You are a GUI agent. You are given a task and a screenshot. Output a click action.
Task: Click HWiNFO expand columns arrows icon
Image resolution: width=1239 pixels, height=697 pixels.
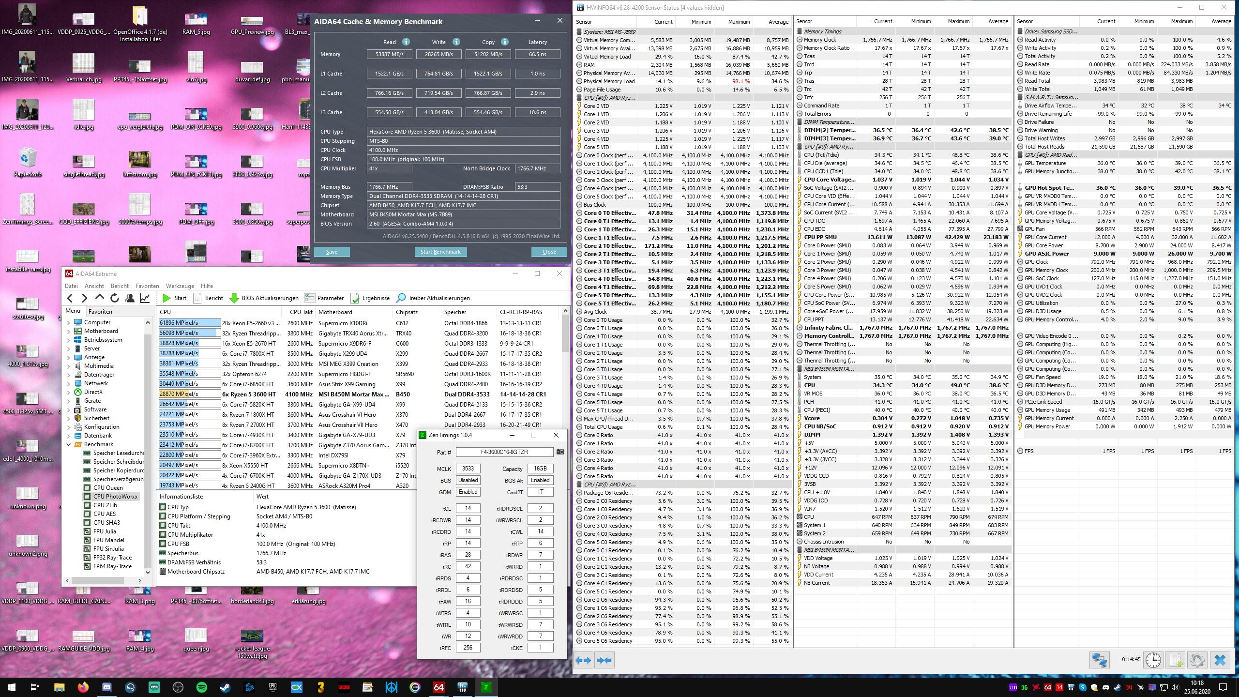click(x=583, y=660)
